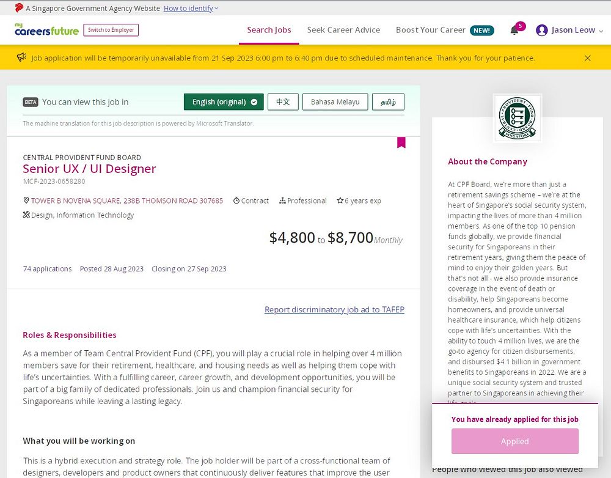Click the Switch to Employer button
611x478 pixels.
pyautogui.click(x=111, y=30)
